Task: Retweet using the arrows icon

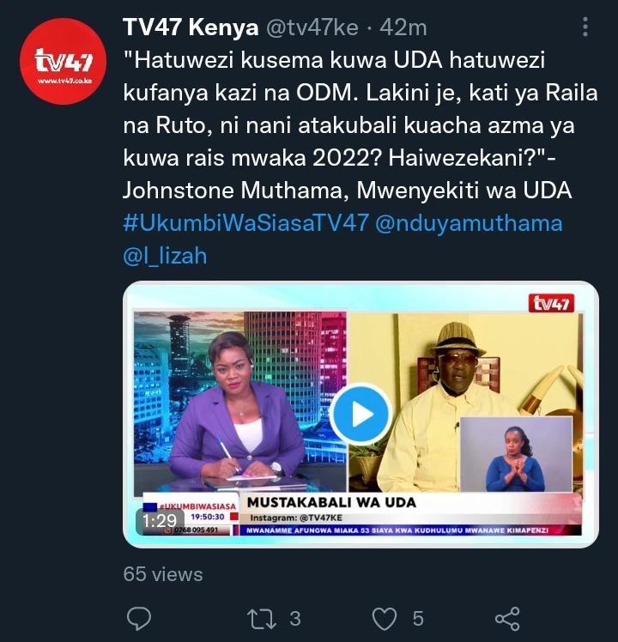Action: (x=261, y=619)
